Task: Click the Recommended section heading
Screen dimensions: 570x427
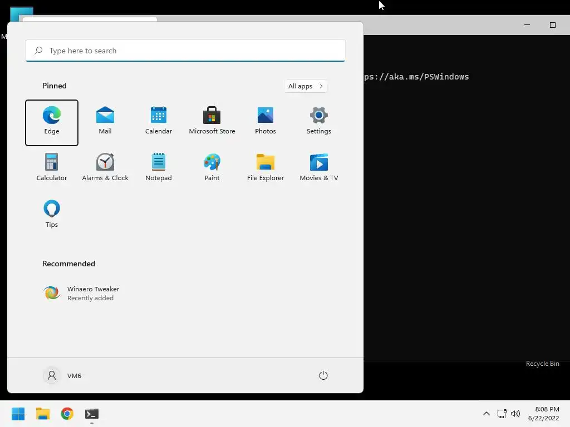Action: (68, 264)
